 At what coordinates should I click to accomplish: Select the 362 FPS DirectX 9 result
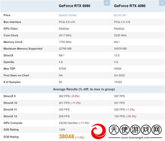[x=64, y=96]
